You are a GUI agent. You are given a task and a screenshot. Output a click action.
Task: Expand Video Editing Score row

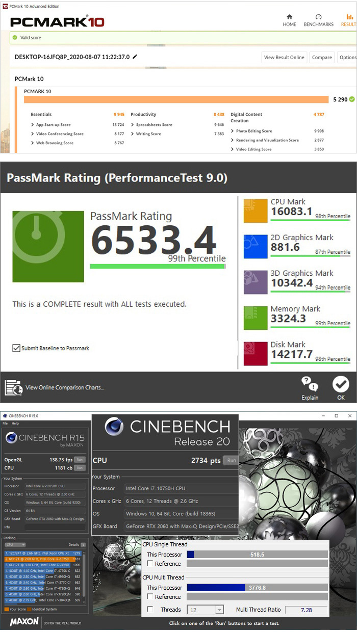pos(233,149)
